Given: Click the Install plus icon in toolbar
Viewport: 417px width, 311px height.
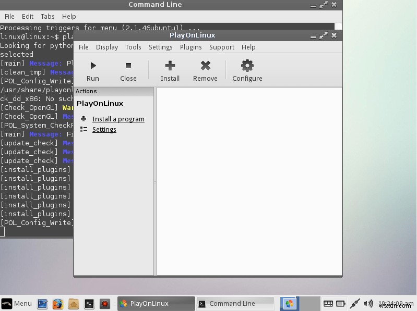Looking at the screenshot, I should (x=170, y=65).
